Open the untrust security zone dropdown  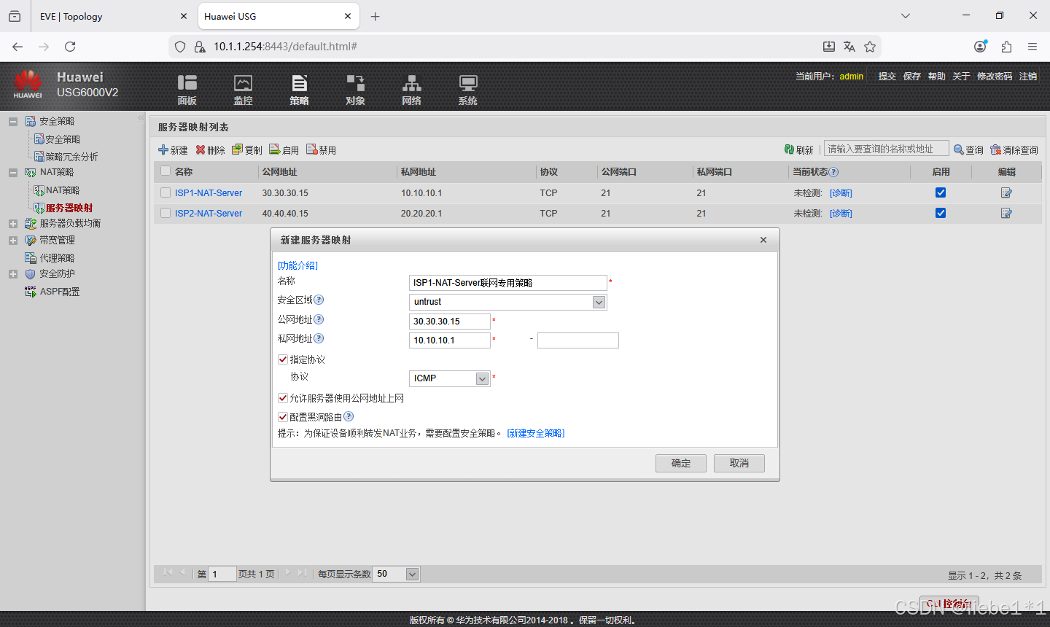click(599, 302)
